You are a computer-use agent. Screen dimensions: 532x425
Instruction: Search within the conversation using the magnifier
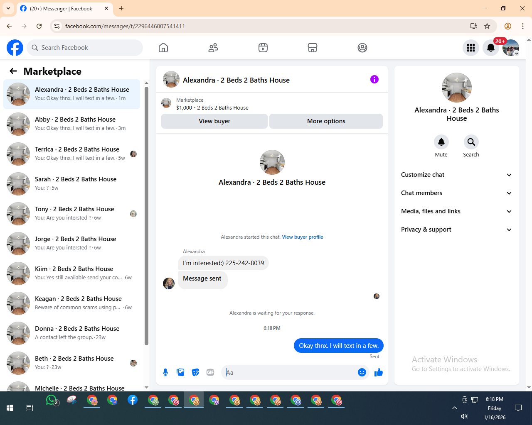tap(471, 142)
